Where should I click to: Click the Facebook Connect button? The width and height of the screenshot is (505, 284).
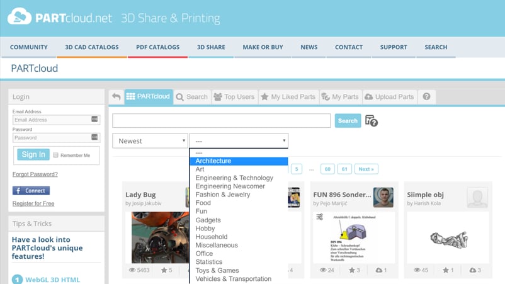coord(31,191)
